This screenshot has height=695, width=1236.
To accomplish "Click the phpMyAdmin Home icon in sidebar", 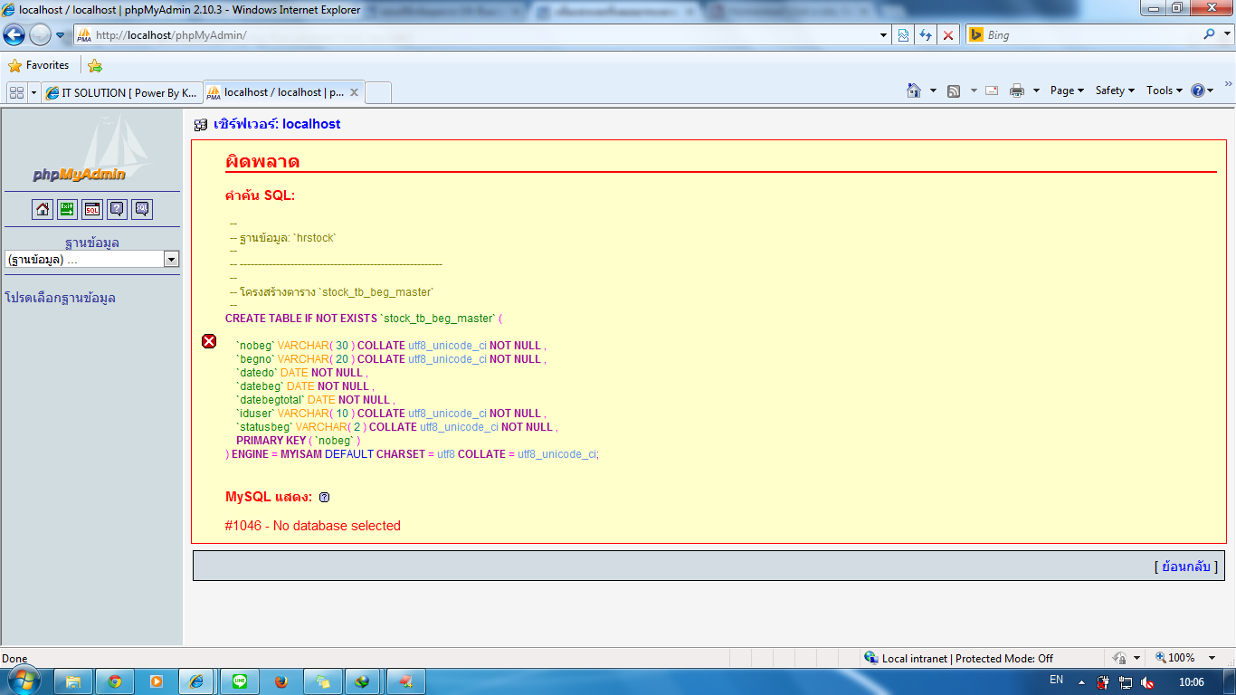I will point(43,209).
